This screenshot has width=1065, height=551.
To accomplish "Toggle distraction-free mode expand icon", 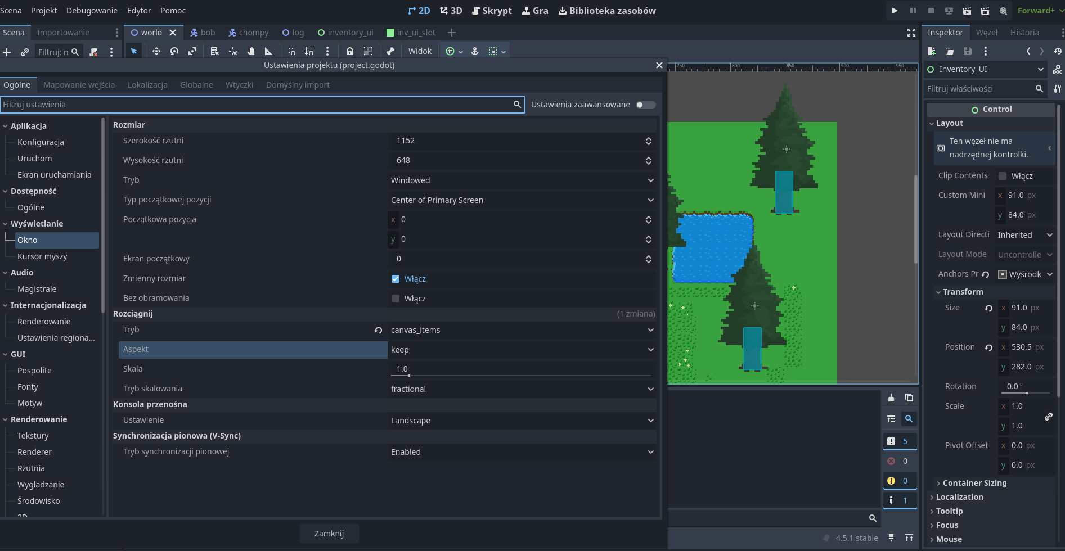I will [x=911, y=33].
